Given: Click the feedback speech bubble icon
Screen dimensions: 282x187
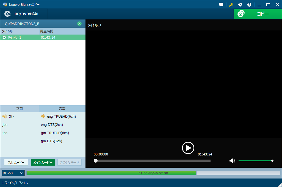Looking at the screenshot, I should tap(221, 5).
